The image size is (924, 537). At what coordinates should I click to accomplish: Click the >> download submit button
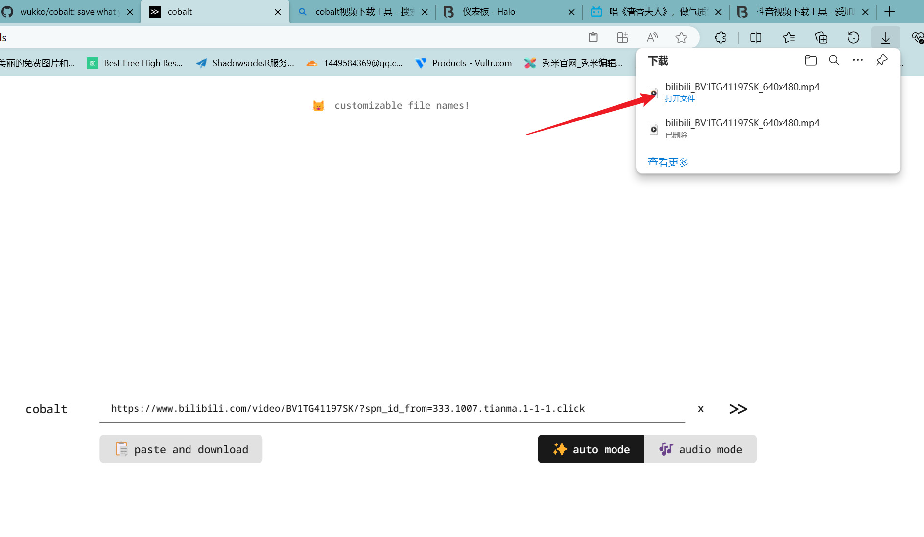pyautogui.click(x=737, y=409)
